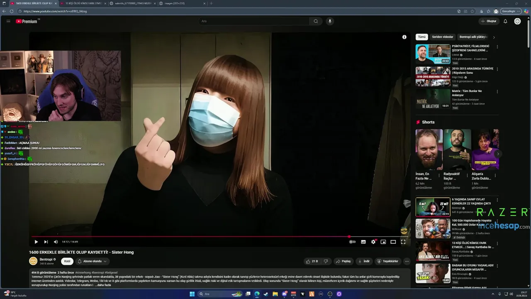
Task: Focus the YouTube Ara search field
Action: pyautogui.click(x=254, y=21)
